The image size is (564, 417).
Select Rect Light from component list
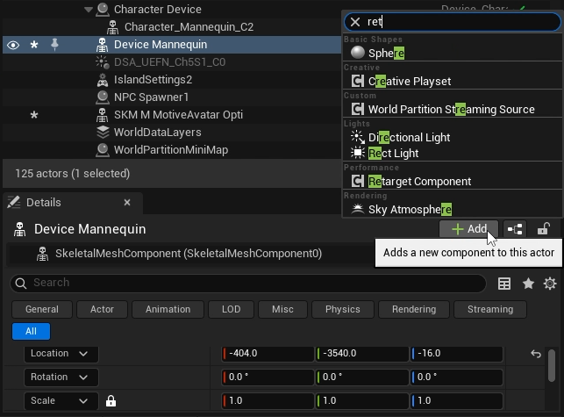(x=393, y=153)
